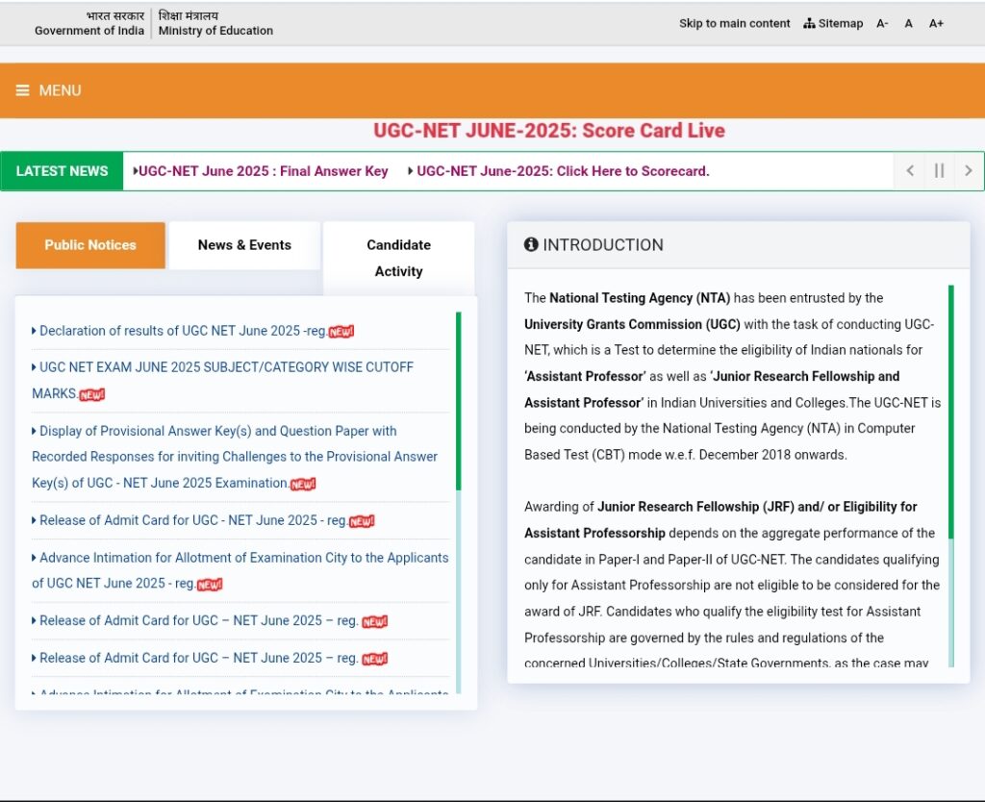Reset font size with A button
Viewport: 985px width, 802px height.
908,23
